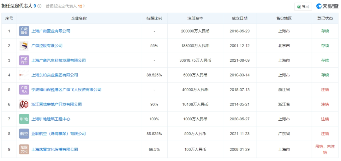Open 广微控股有限公司 company link
The image size is (341, 161).
(47, 46)
